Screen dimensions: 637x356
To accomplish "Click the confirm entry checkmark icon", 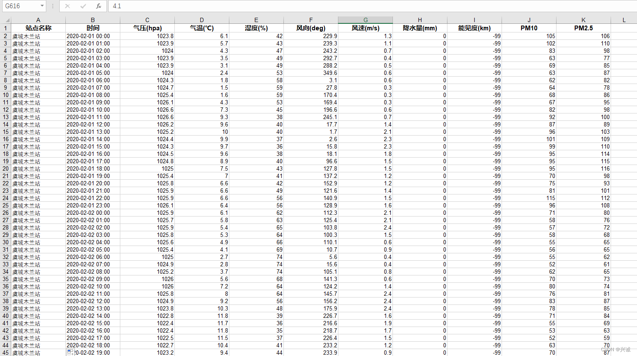I will (x=83, y=6).
